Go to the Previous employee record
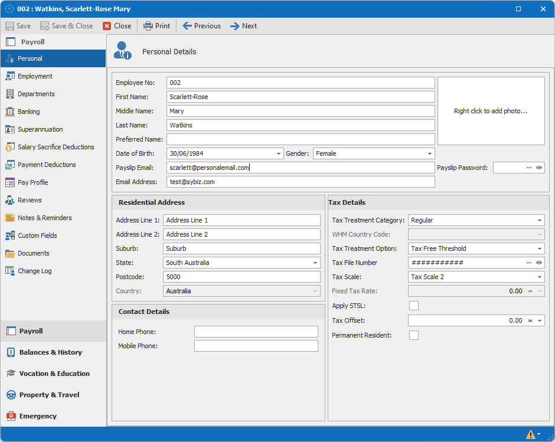 (201, 26)
